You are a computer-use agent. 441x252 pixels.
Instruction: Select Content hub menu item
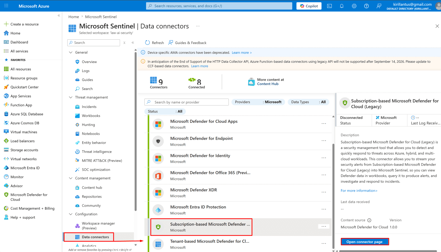pyautogui.click(x=92, y=188)
